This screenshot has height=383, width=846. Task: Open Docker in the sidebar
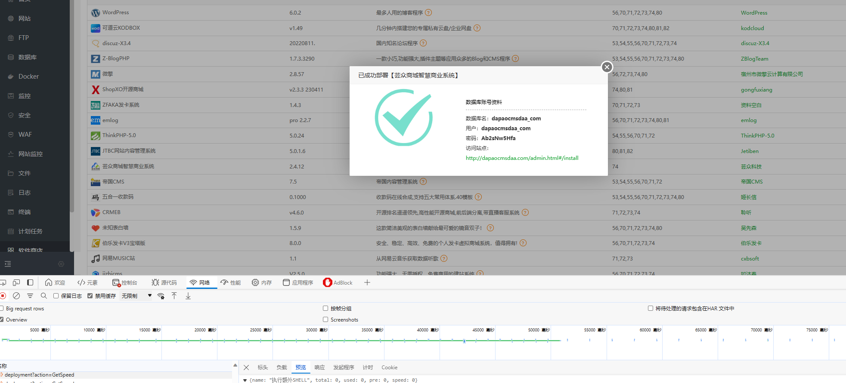coord(28,77)
